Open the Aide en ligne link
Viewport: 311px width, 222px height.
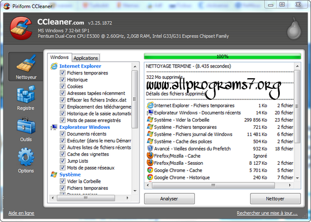(21, 213)
